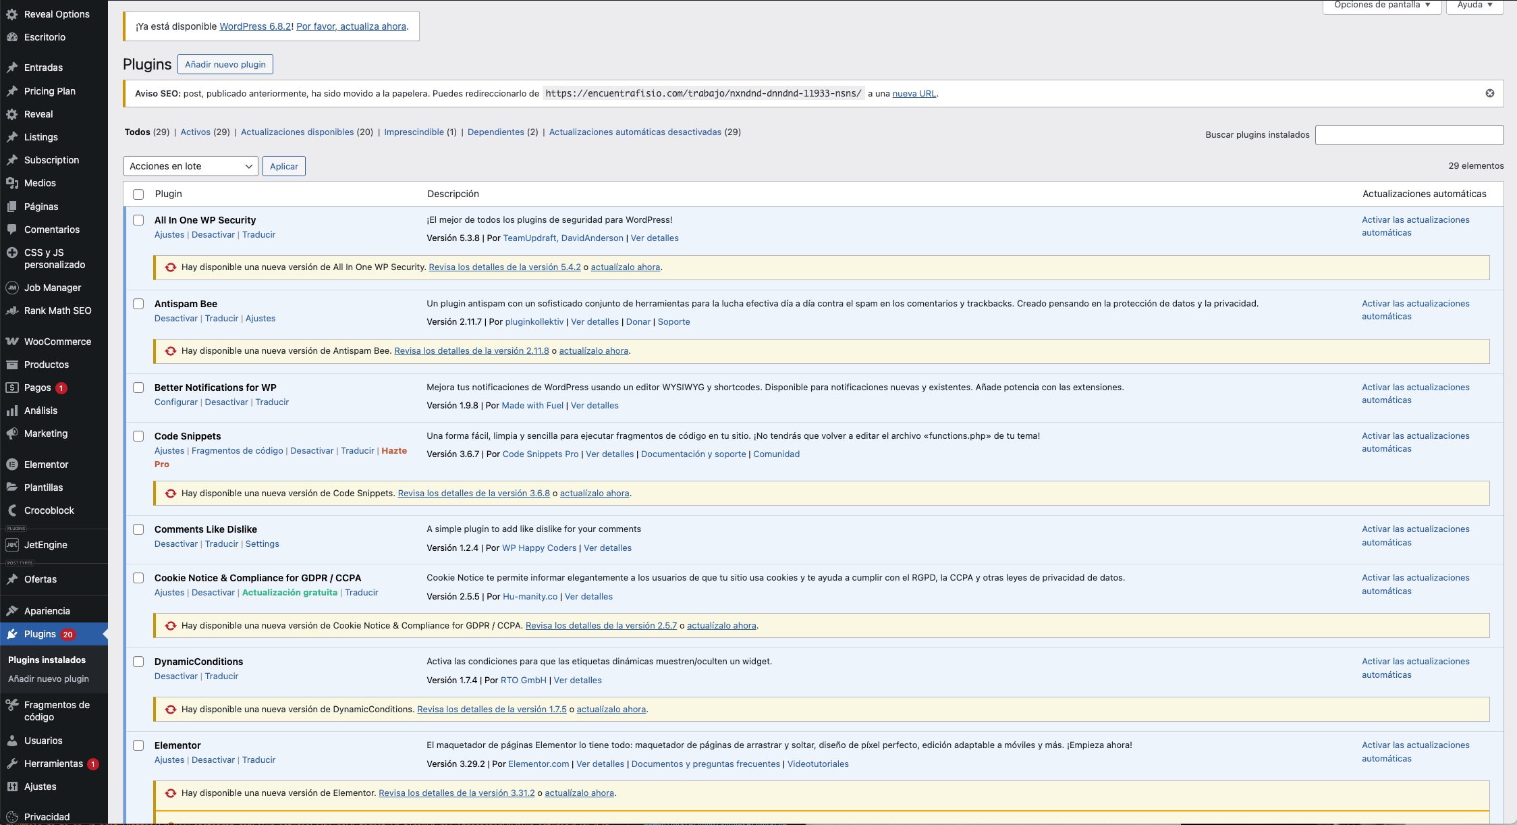Click the Herramientas wrench icon
Screen dimensions: 1517x825
point(11,764)
